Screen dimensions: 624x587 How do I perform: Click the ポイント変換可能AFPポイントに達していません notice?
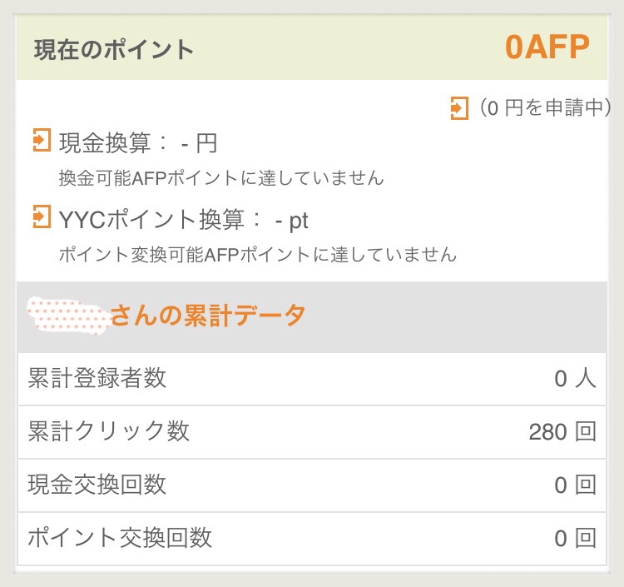(x=257, y=254)
